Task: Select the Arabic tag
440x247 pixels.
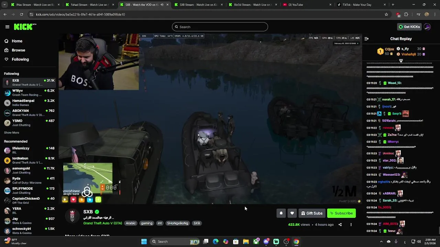Action: click(131, 223)
